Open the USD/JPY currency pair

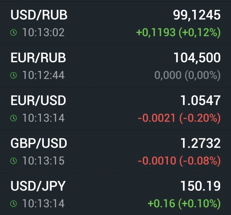(38, 186)
